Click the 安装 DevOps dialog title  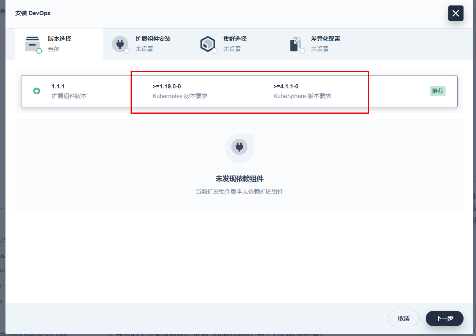point(33,13)
